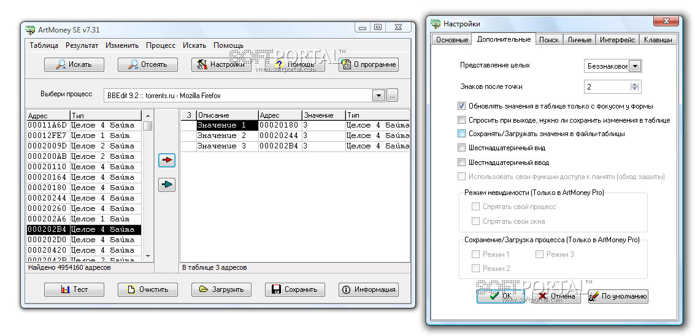The image size is (695, 336).
Task: Open О программе about dialog
Action: (x=369, y=64)
